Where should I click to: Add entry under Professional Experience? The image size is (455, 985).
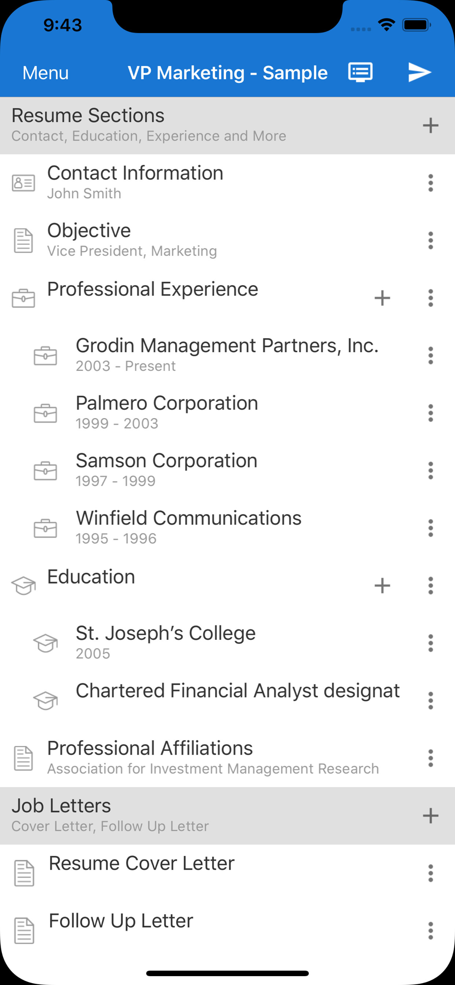382,298
